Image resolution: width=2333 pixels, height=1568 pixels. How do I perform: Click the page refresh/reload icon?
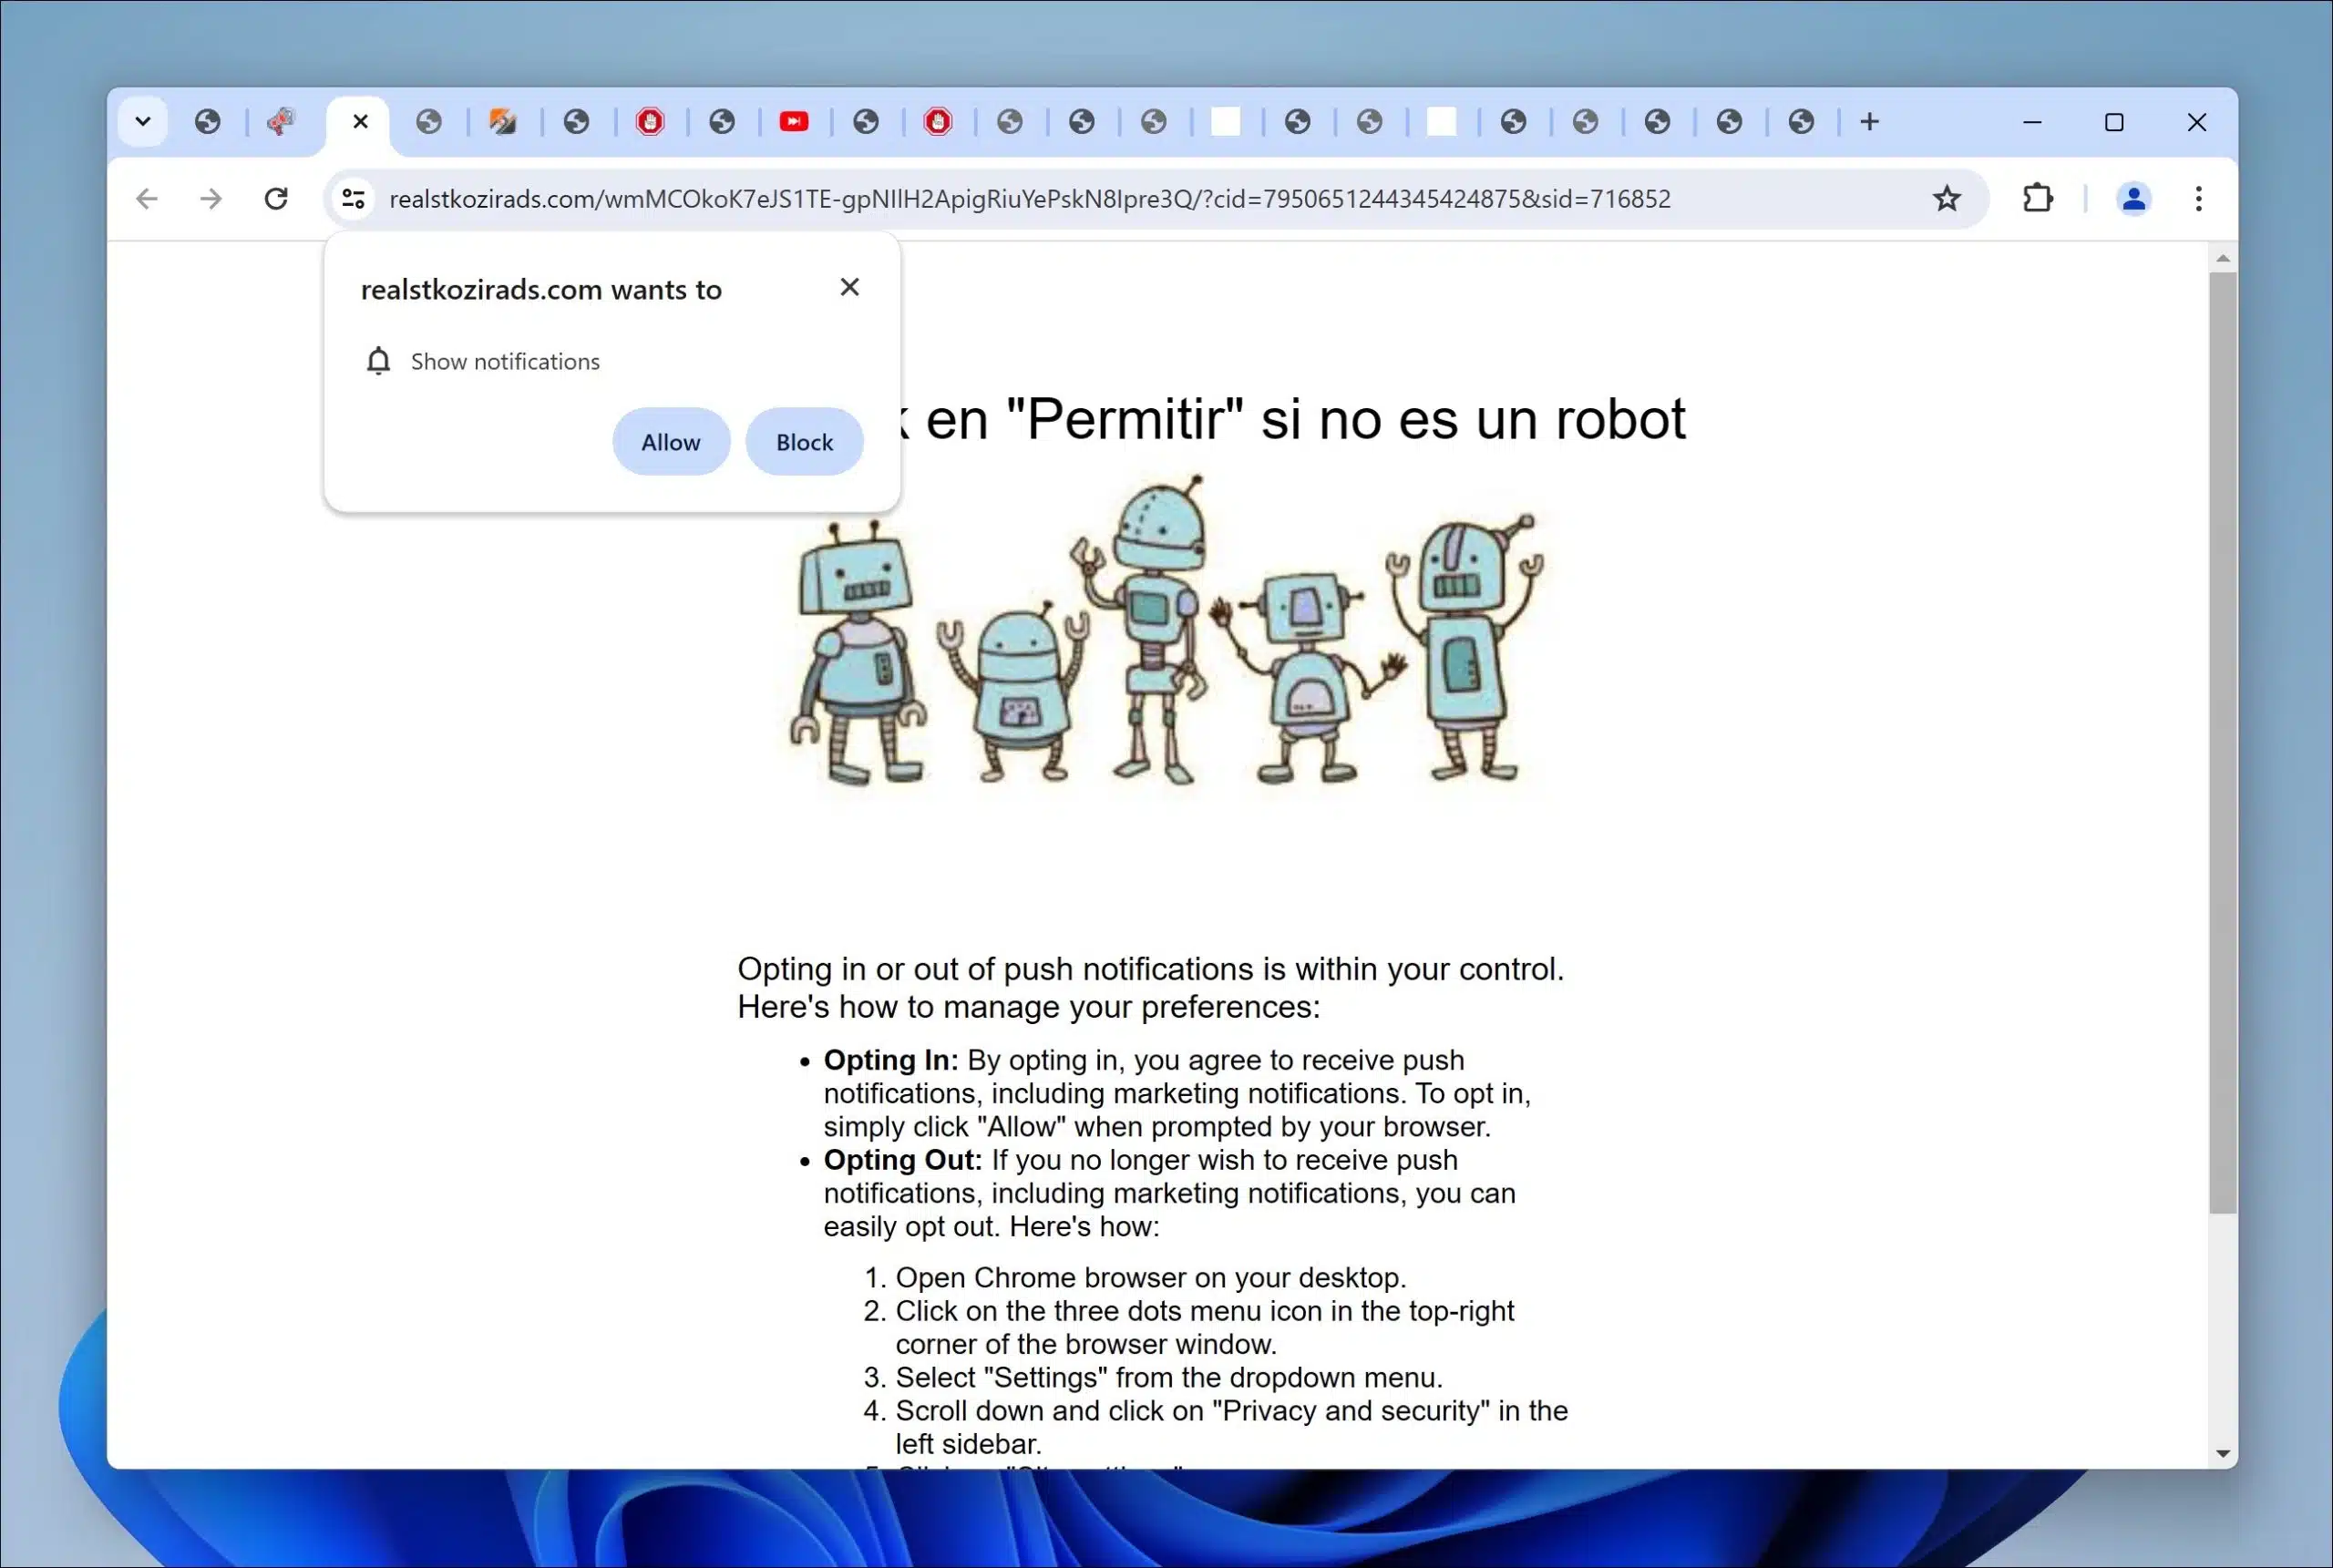click(x=275, y=198)
